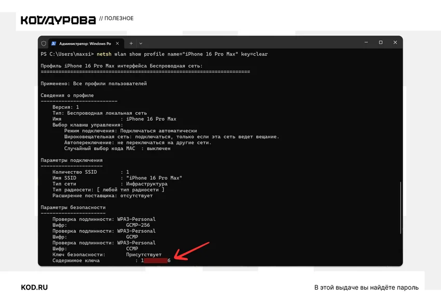Open a new terminal tab with plus
Screen dimensions: 441x302
click(x=131, y=44)
